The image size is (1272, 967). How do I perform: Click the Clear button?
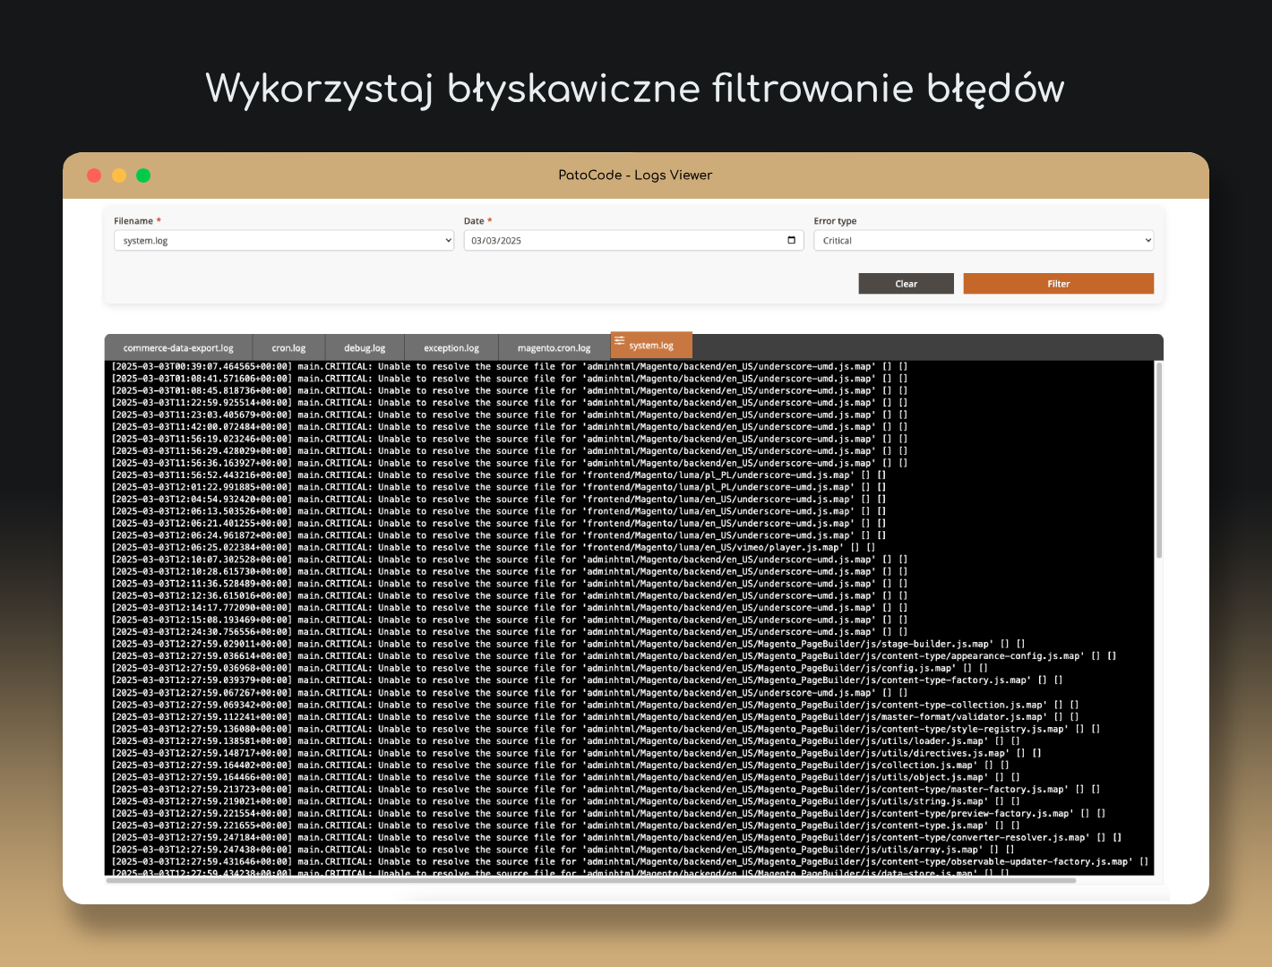pyautogui.click(x=906, y=283)
